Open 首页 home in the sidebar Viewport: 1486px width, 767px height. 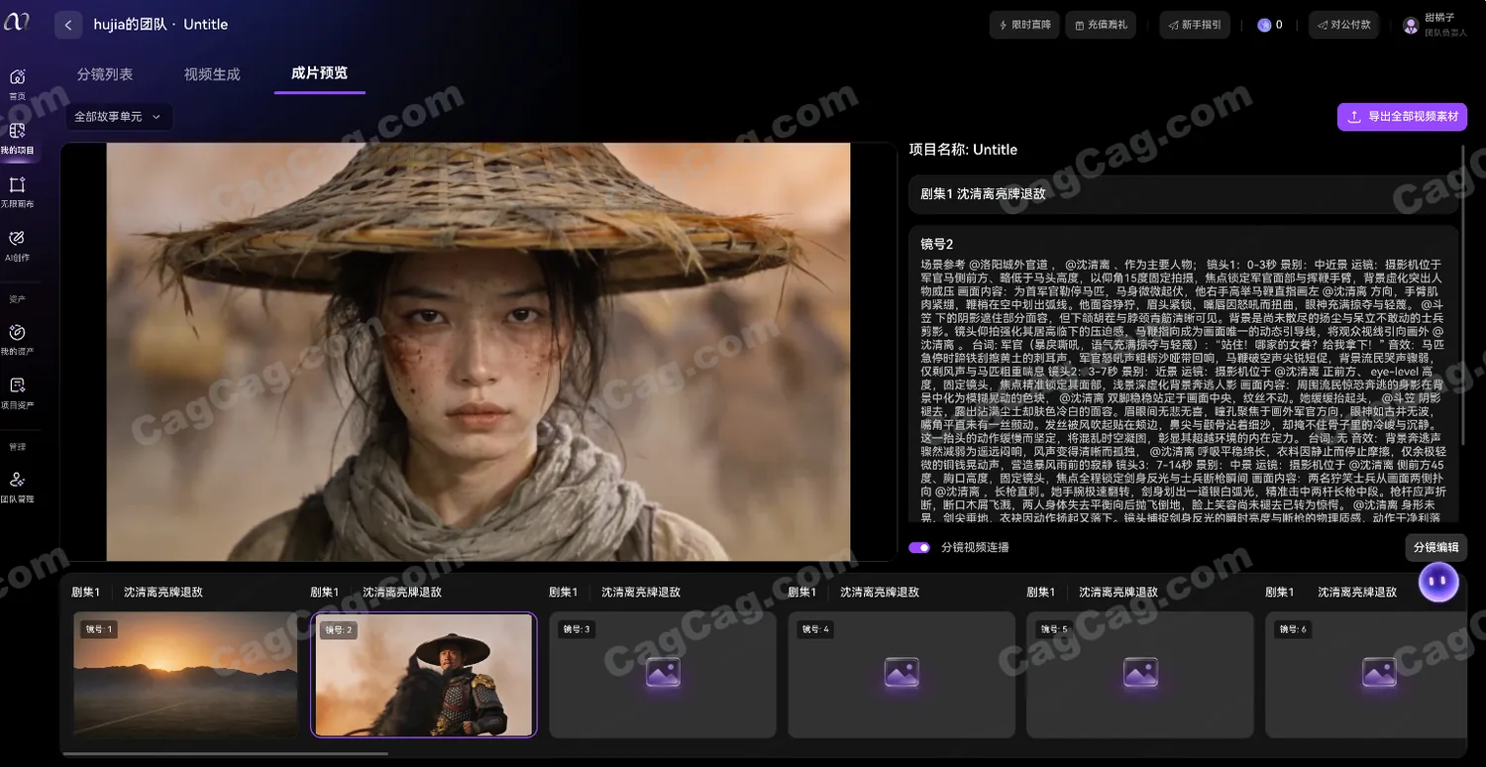point(17,83)
